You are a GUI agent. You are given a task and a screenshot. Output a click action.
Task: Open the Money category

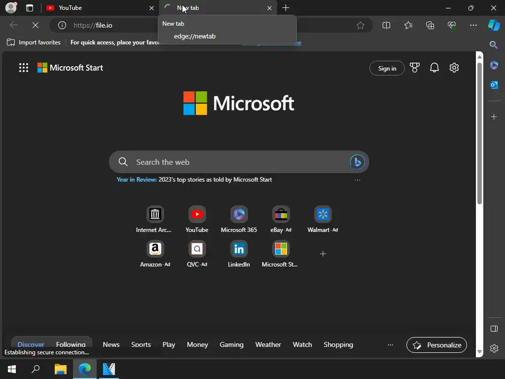(x=197, y=344)
